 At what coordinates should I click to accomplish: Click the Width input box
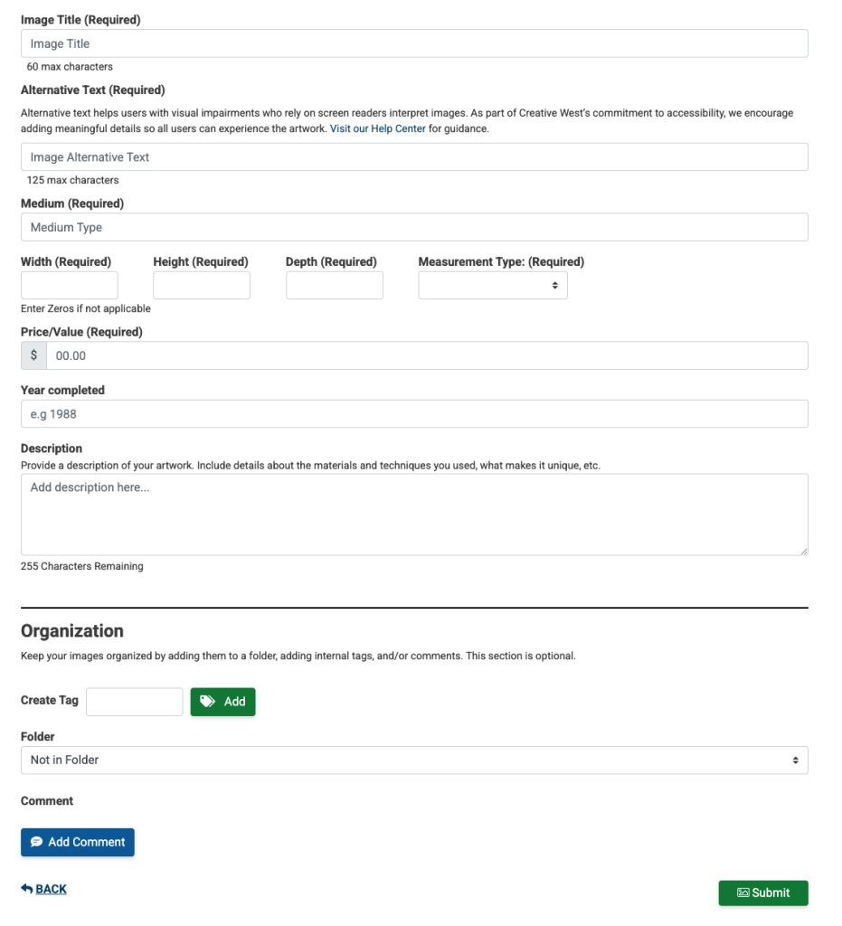tap(70, 286)
